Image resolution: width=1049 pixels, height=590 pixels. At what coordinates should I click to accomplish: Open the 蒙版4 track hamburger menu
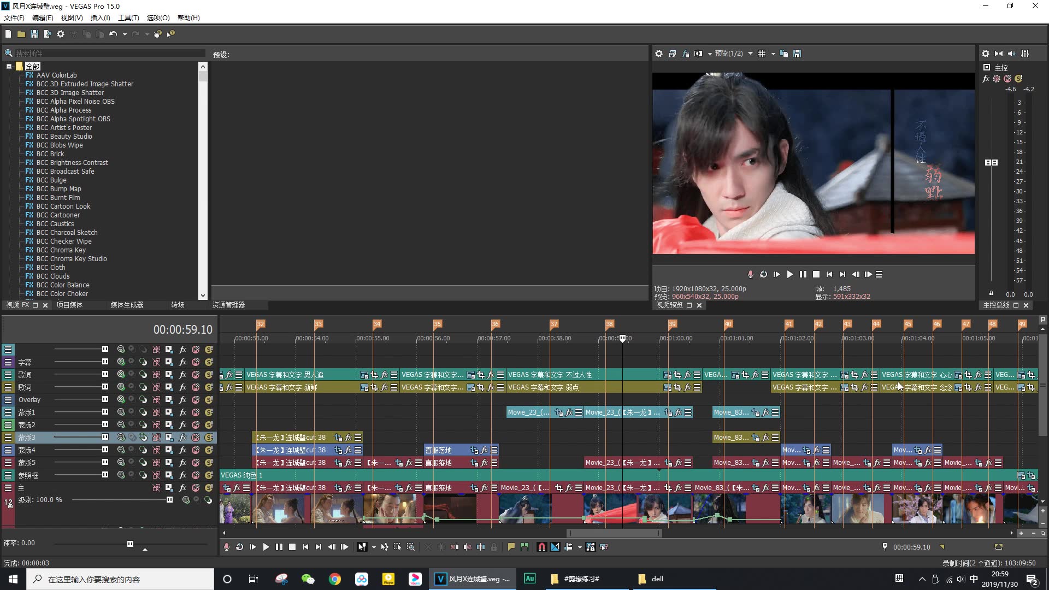pos(8,450)
